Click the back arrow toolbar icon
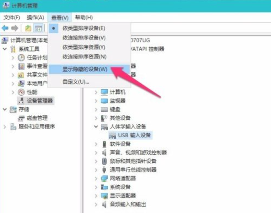Screen dimensions: 271x213 tap(5, 28)
